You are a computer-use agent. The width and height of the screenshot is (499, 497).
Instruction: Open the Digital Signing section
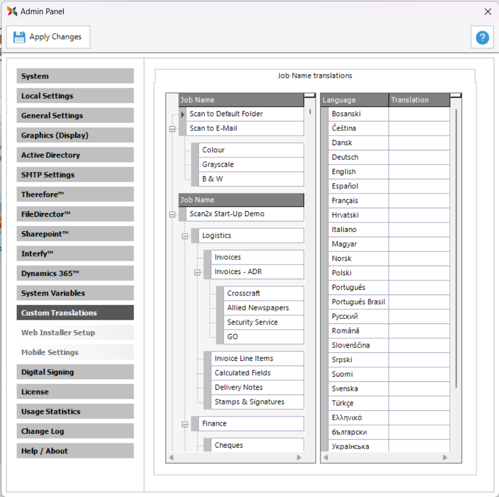[x=75, y=372]
